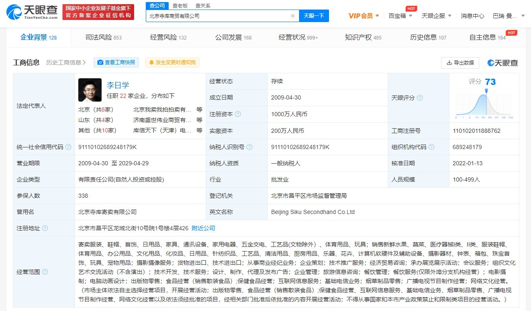Click the help icon next to 天眼评分
This screenshot has height=311, width=531.
click(x=420, y=98)
